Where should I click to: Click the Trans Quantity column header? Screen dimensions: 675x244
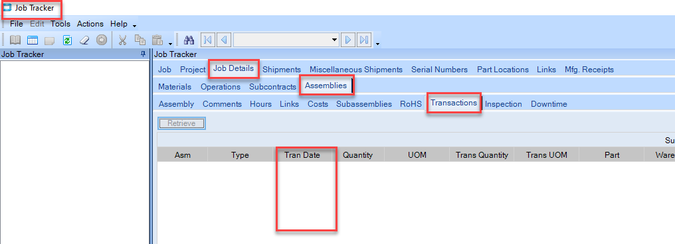[x=482, y=155]
